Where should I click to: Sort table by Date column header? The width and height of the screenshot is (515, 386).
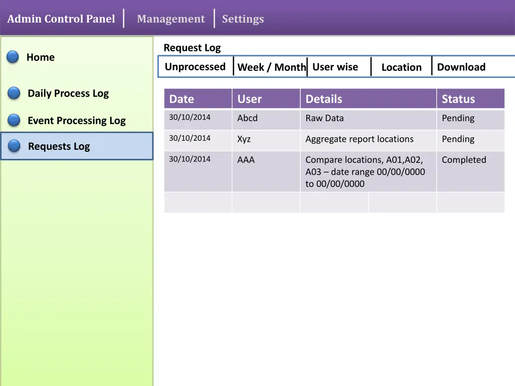(x=182, y=99)
